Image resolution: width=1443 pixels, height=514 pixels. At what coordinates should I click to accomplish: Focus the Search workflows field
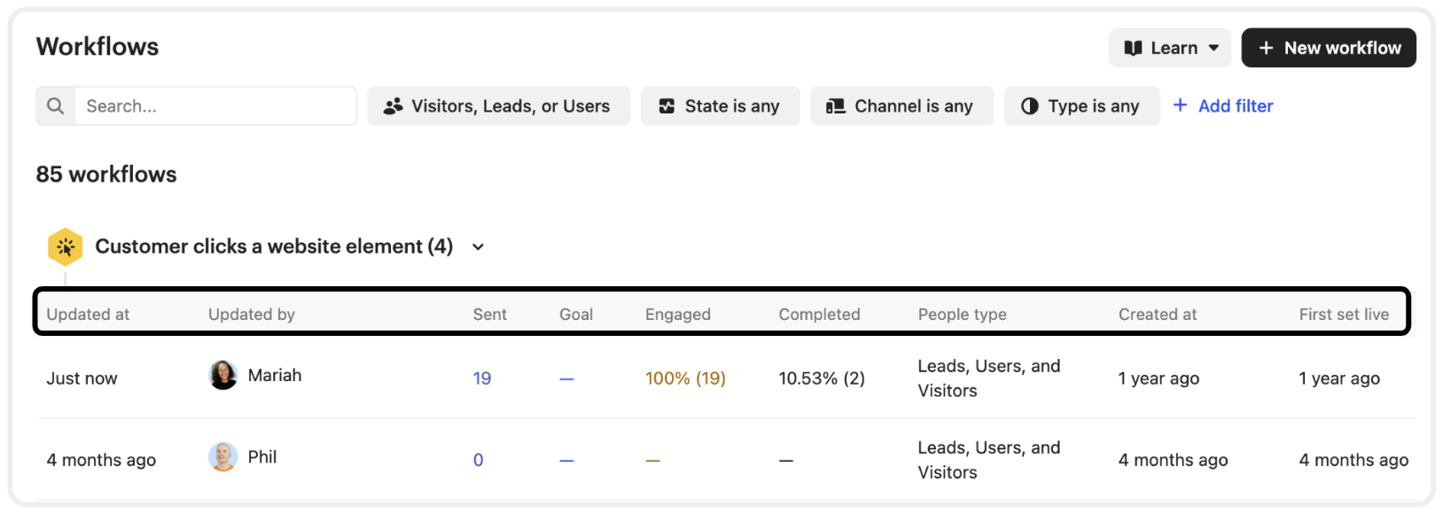click(x=215, y=106)
